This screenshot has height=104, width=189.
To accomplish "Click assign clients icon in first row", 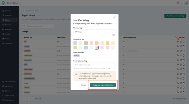I will (178, 42).
